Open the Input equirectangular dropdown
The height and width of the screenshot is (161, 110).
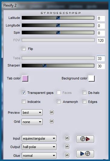(39, 138)
